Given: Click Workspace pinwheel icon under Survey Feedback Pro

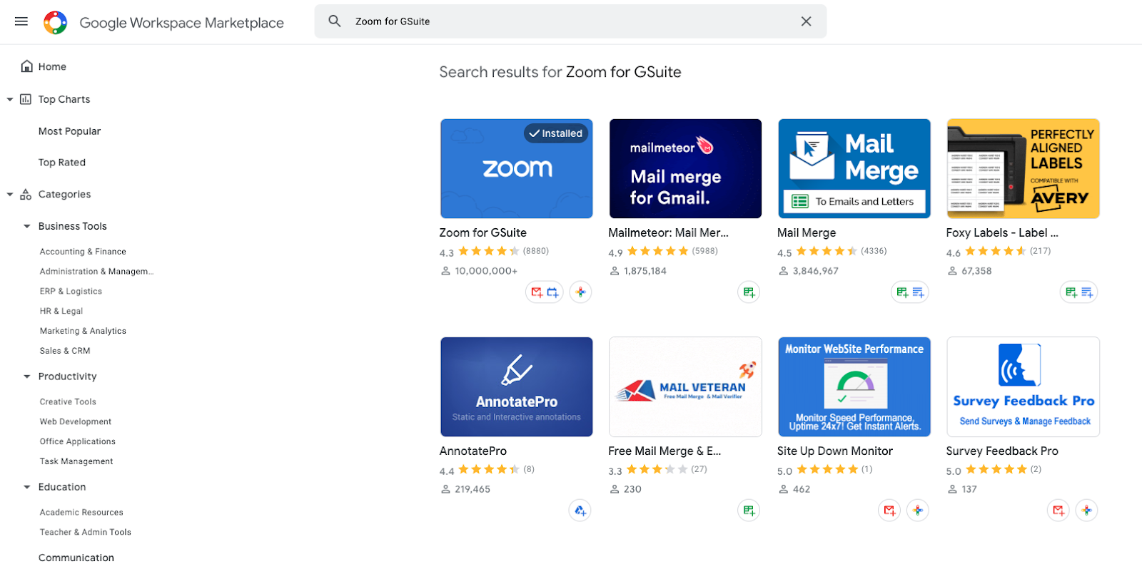Looking at the screenshot, I should [1086, 511].
